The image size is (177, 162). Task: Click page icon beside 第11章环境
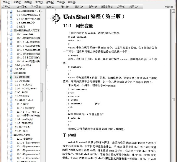(x=11, y=73)
